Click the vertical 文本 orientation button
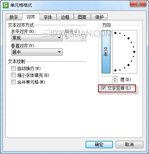This screenshot has width=149, height=154. pyautogui.click(x=106, y=52)
